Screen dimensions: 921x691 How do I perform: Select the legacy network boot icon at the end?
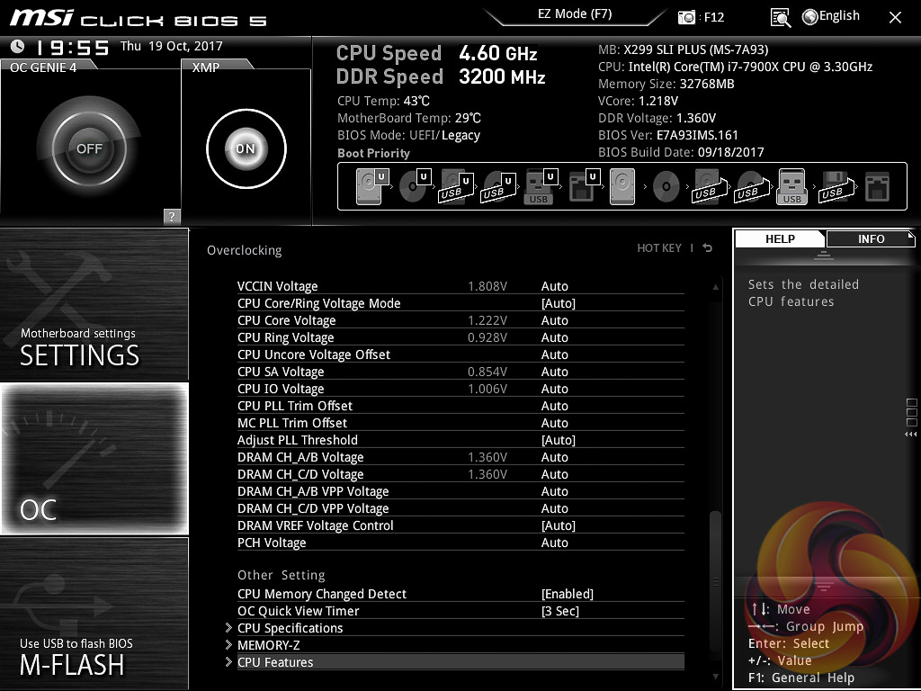coord(878,187)
